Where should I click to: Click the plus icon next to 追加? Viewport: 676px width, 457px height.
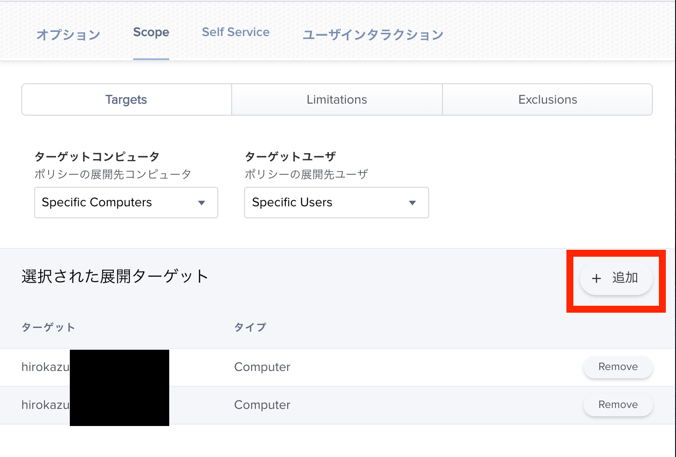click(x=596, y=278)
